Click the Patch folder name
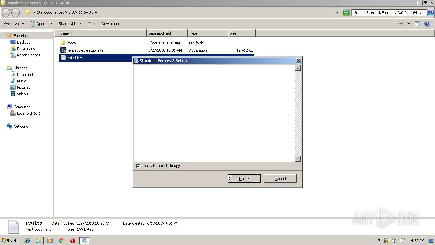This screenshot has width=435, height=245. (71, 43)
